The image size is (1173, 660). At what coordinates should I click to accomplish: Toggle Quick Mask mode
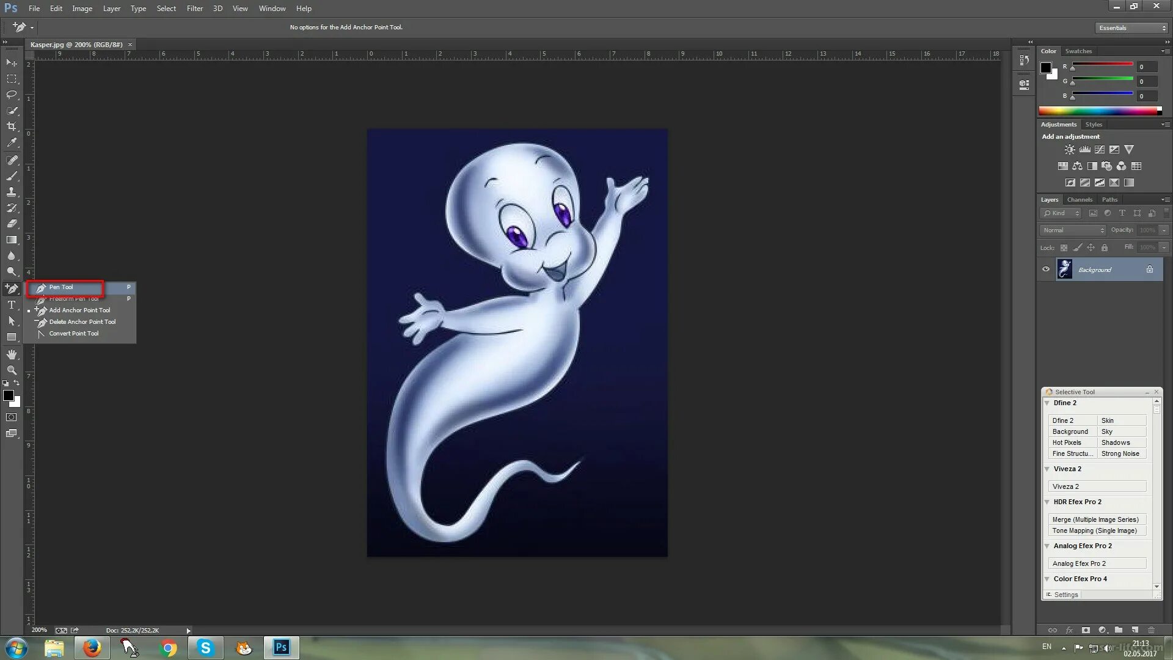(12, 417)
